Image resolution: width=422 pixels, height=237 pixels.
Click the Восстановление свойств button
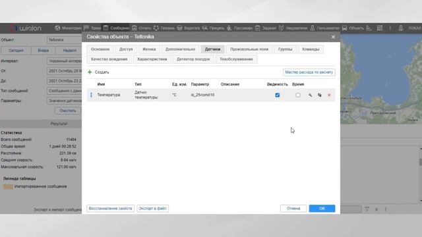coord(110,209)
